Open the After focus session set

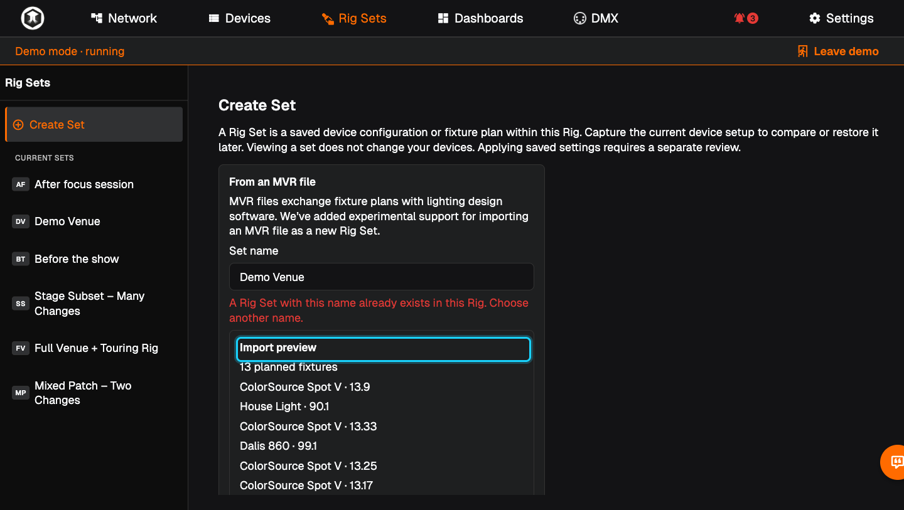click(94, 184)
